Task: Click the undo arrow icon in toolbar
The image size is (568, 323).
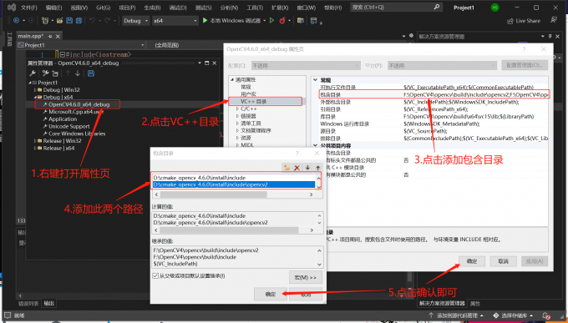Action: (x=92, y=21)
